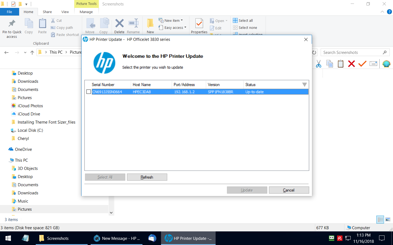
Task: Select iCloud Drive in the navigation pane
Action: [29, 114]
